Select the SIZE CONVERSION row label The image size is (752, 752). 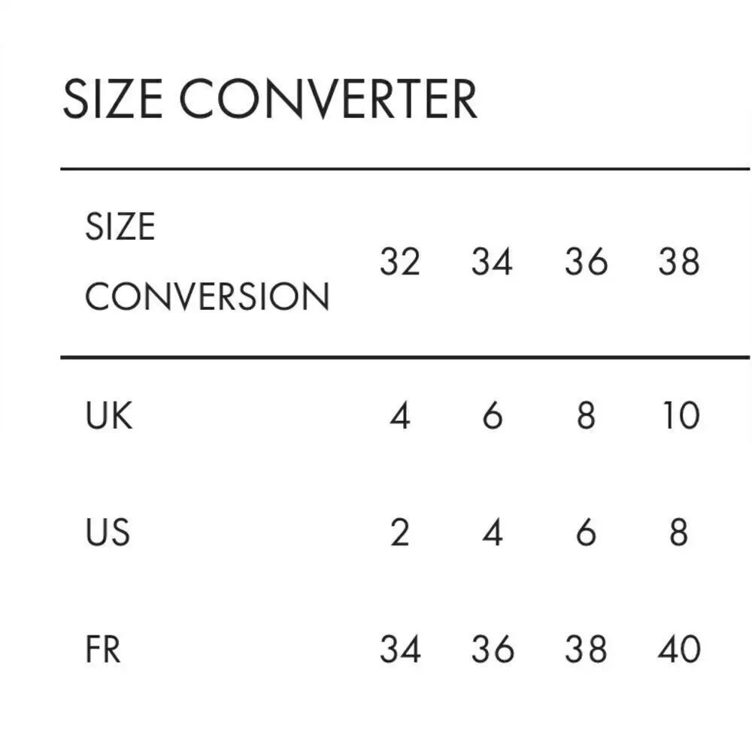(208, 262)
